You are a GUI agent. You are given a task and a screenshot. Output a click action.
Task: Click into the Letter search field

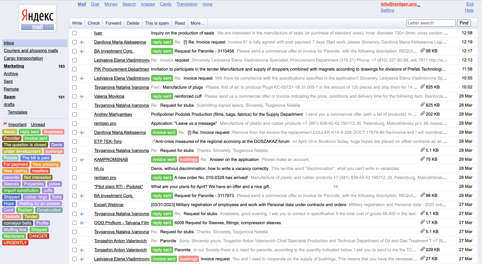pos(431,23)
